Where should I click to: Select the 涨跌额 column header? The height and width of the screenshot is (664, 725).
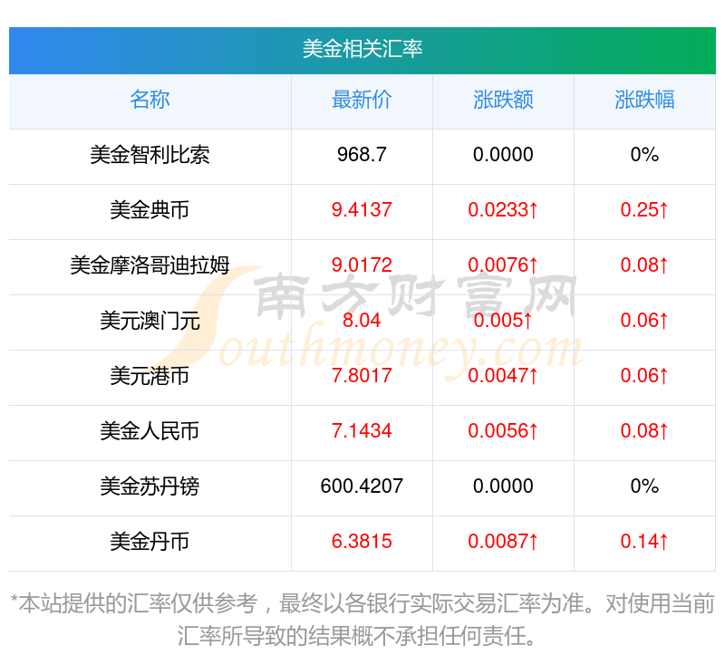pos(503,100)
